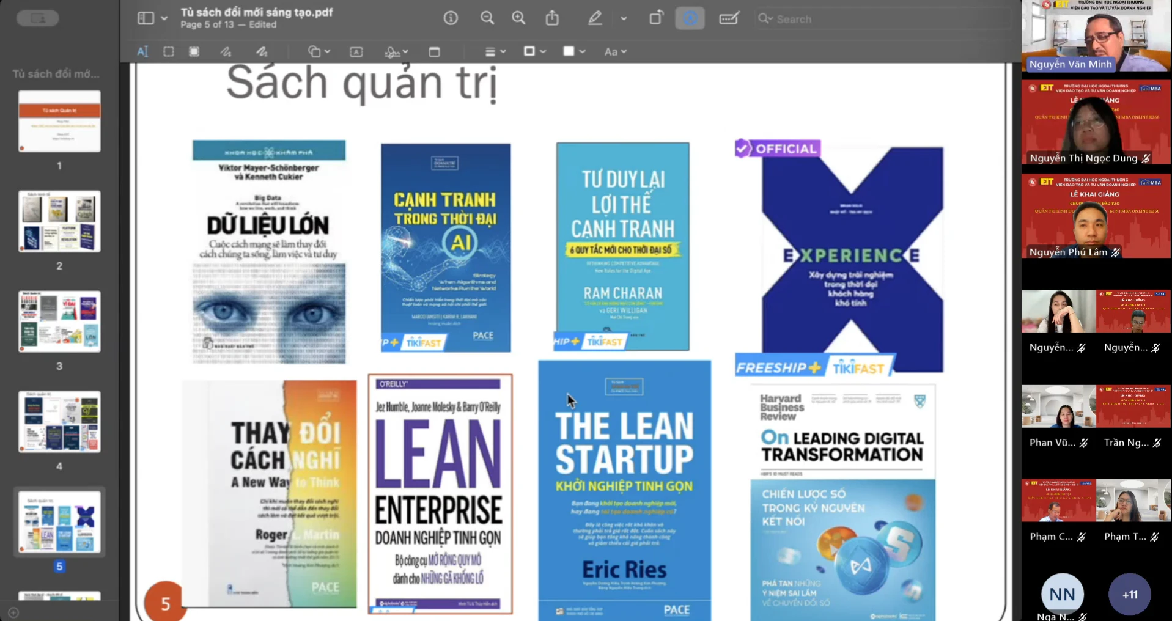Click 'Thay Đổi Cách Nghĩ' book cover

tap(270, 494)
